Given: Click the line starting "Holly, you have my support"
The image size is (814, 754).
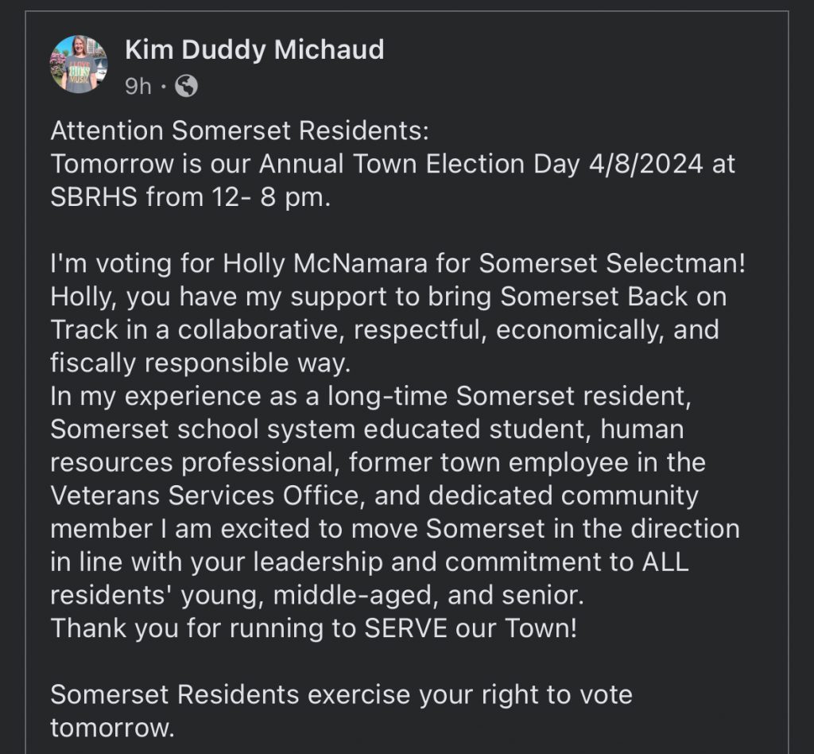Looking at the screenshot, I should coord(389,296).
